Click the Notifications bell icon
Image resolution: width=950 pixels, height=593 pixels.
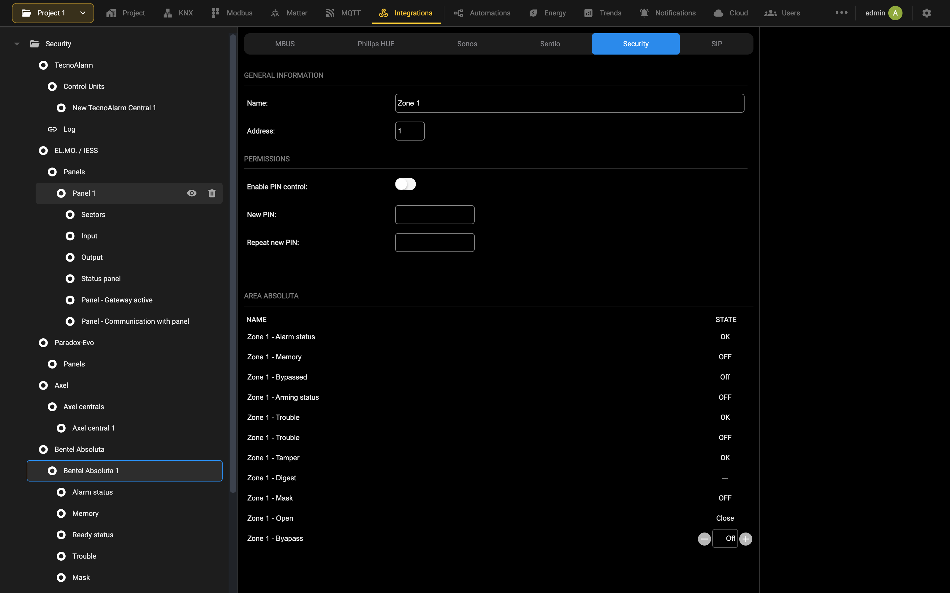click(x=644, y=13)
